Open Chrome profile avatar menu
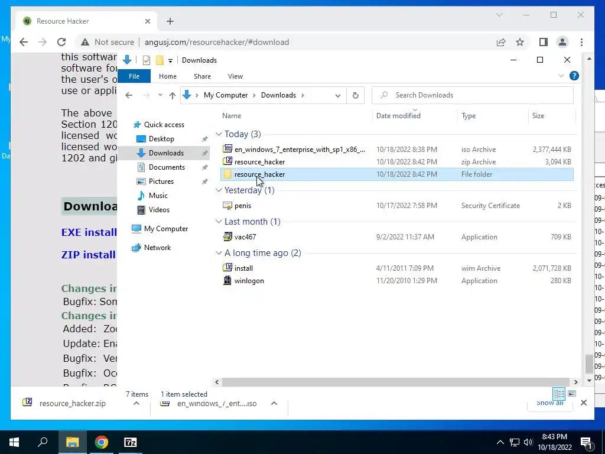 click(562, 42)
